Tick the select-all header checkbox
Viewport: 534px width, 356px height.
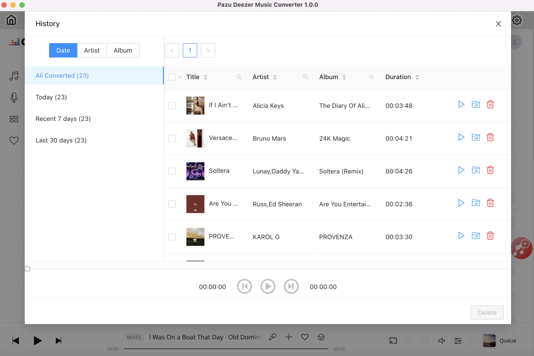coord(172,77)
